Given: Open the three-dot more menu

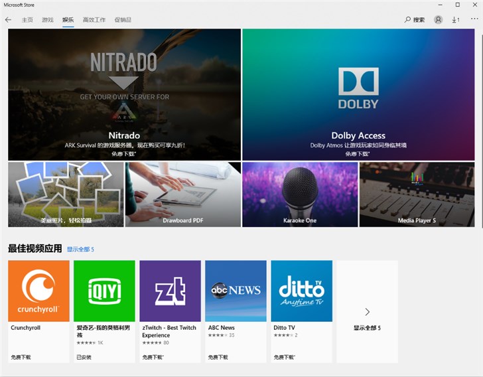Looking at the screenshot, I should tap(474, 19).
